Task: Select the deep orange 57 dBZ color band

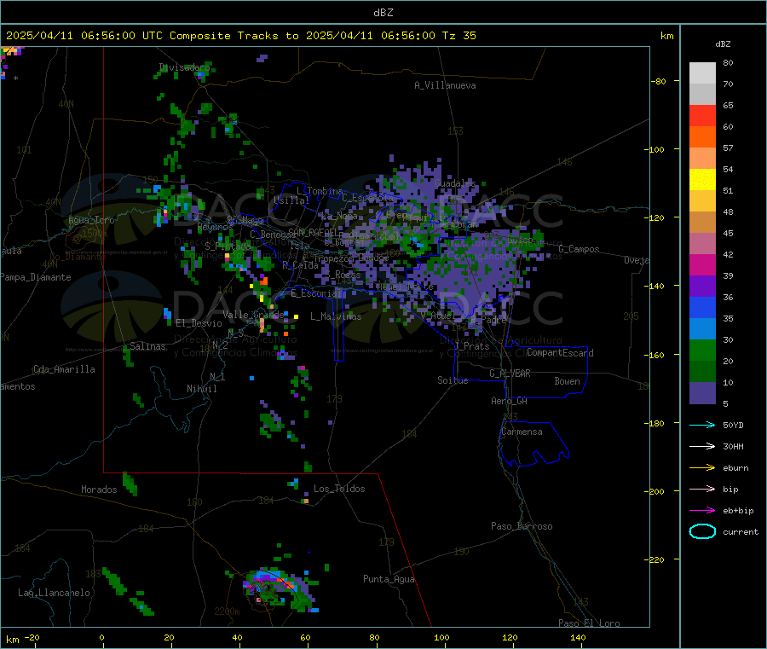Action: point(702,137)
